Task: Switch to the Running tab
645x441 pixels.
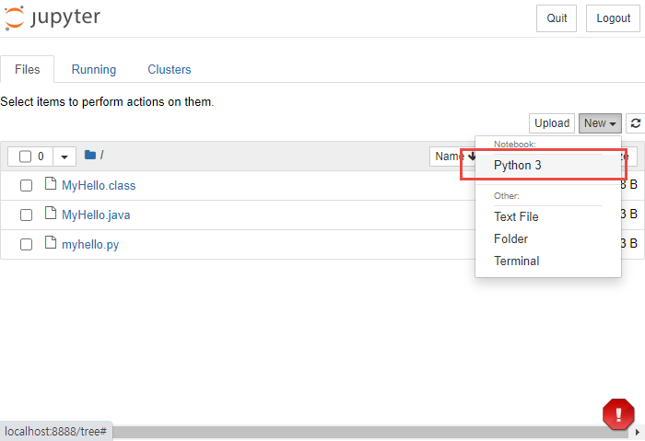Action: click(94, 69)
